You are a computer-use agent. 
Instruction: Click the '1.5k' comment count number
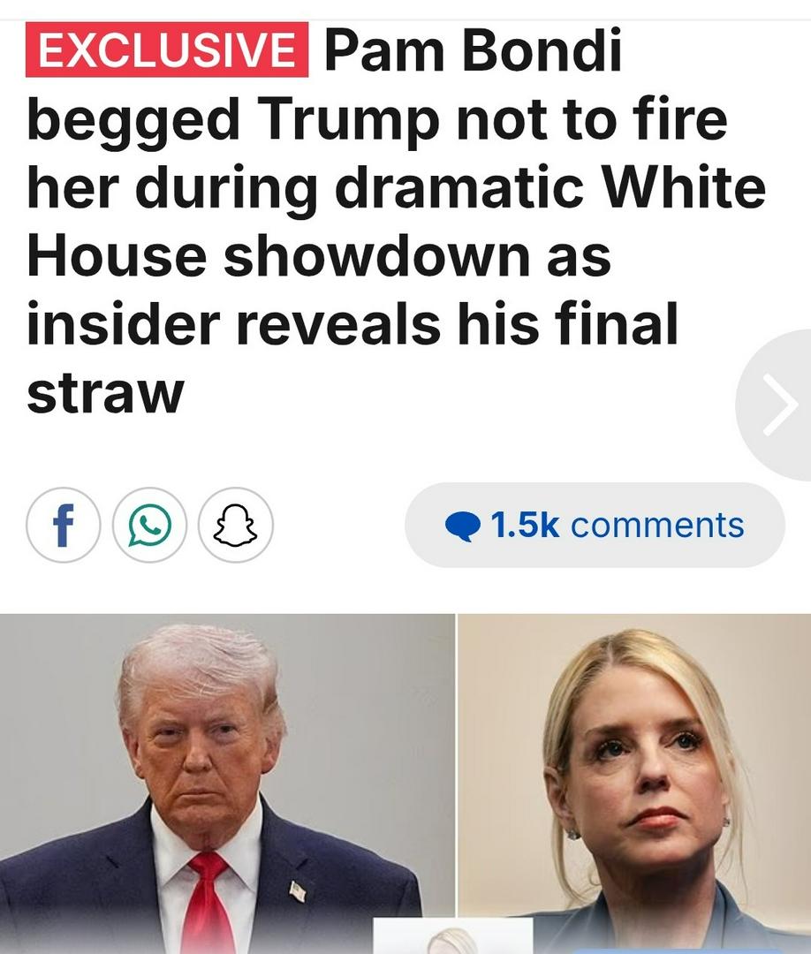click(525, 525)
